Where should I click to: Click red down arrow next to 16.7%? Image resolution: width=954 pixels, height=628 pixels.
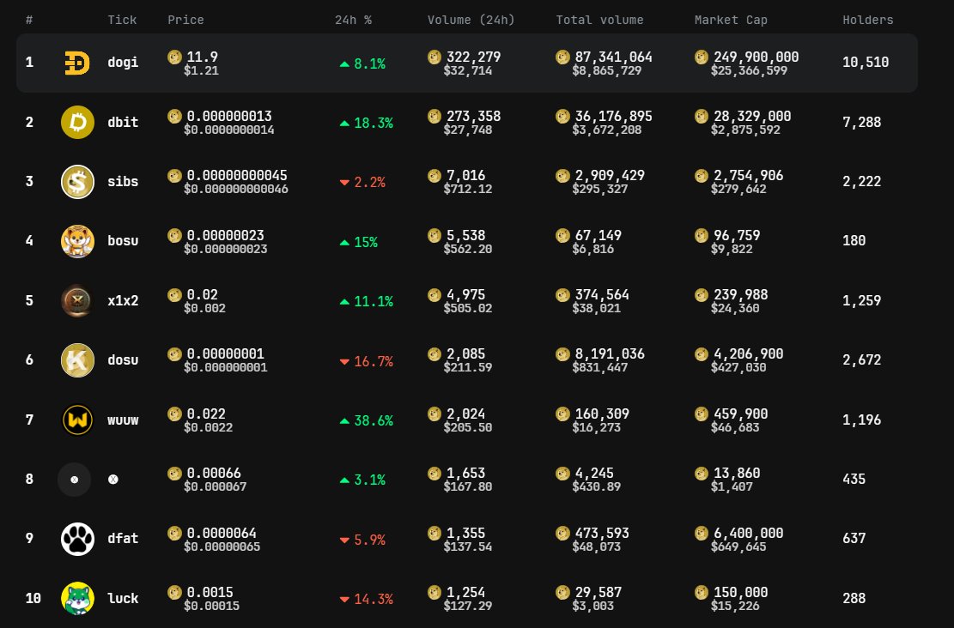click(344, 362)
